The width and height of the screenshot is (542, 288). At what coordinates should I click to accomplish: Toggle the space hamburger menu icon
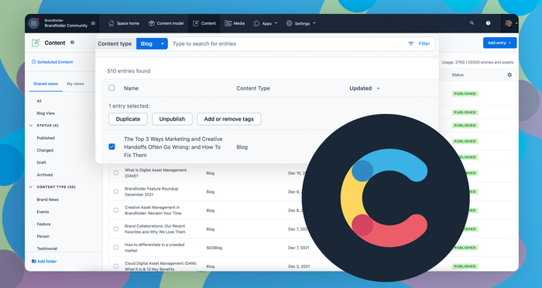click(93, 23)
